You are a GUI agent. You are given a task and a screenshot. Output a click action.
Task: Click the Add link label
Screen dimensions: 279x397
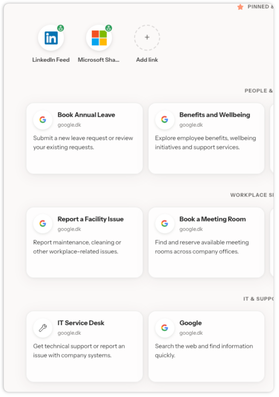[x=147, y=60]
